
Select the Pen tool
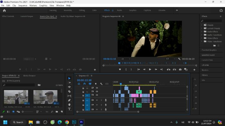pos(69,100)
